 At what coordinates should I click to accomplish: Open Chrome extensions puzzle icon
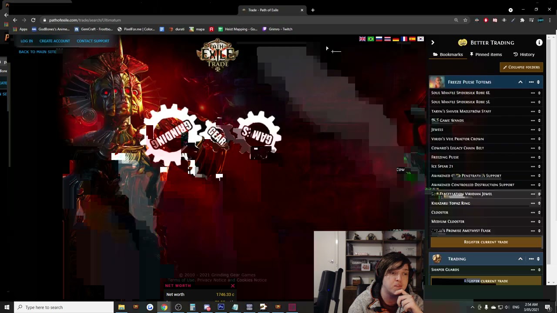(522, 20)
